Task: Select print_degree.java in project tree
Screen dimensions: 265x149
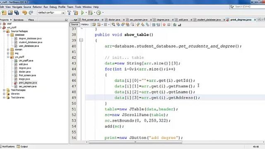Action: (28, 83)
